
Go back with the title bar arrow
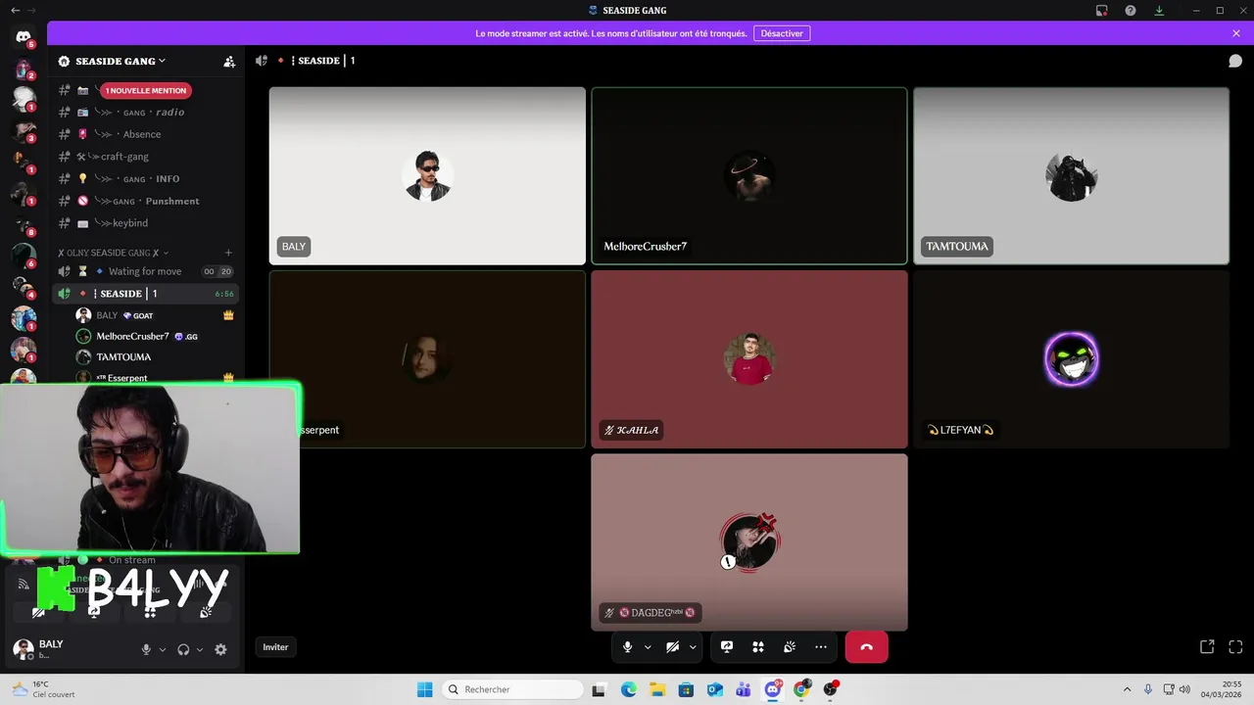point(15,11)
